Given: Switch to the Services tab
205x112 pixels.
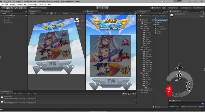Looking at the screenshot, I should click(x=186, y=11).
